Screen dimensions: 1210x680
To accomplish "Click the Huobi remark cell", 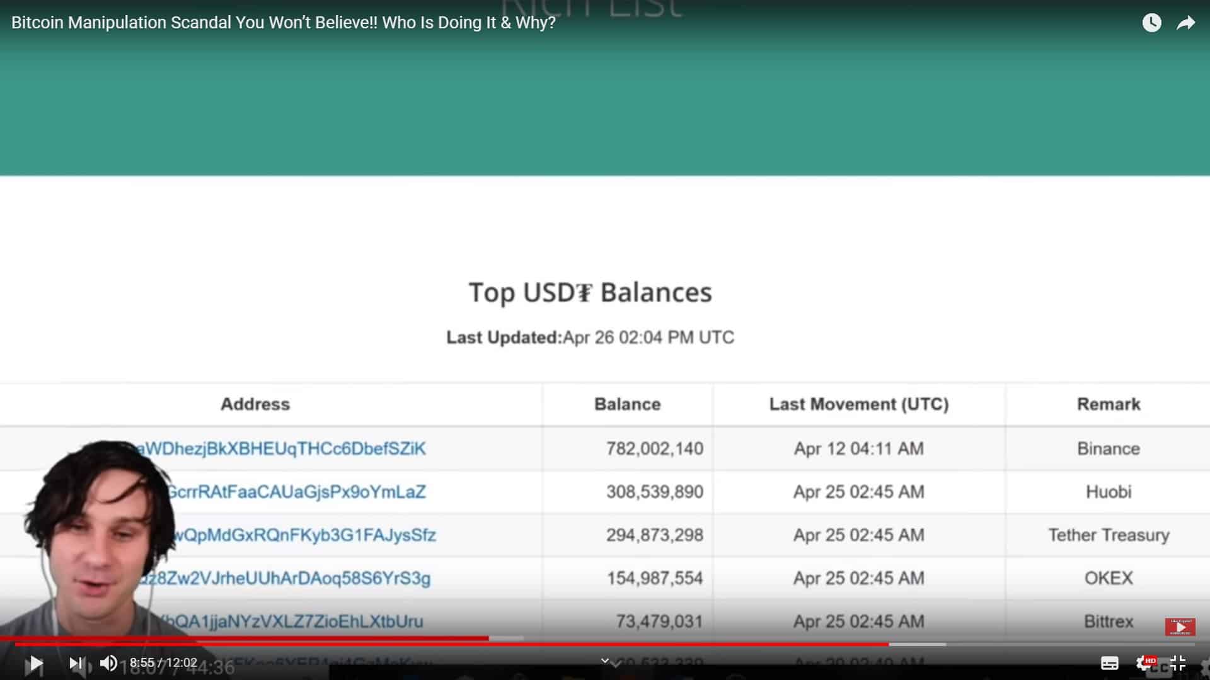I will coord(1109,492).
